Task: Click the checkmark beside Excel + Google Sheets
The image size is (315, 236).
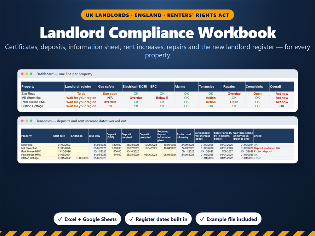Action: (60, 219)
